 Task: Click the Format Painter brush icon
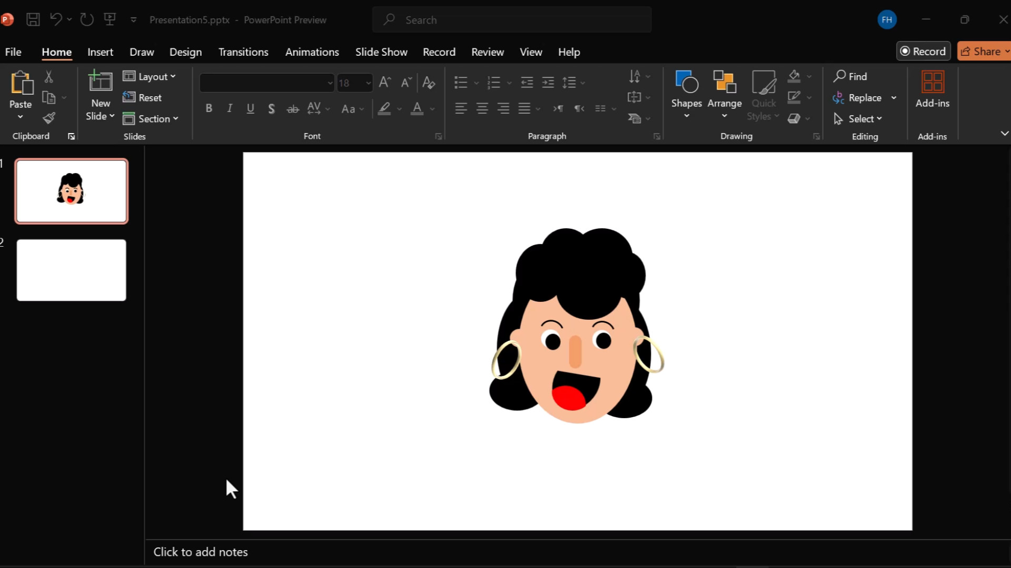[49, 118]
